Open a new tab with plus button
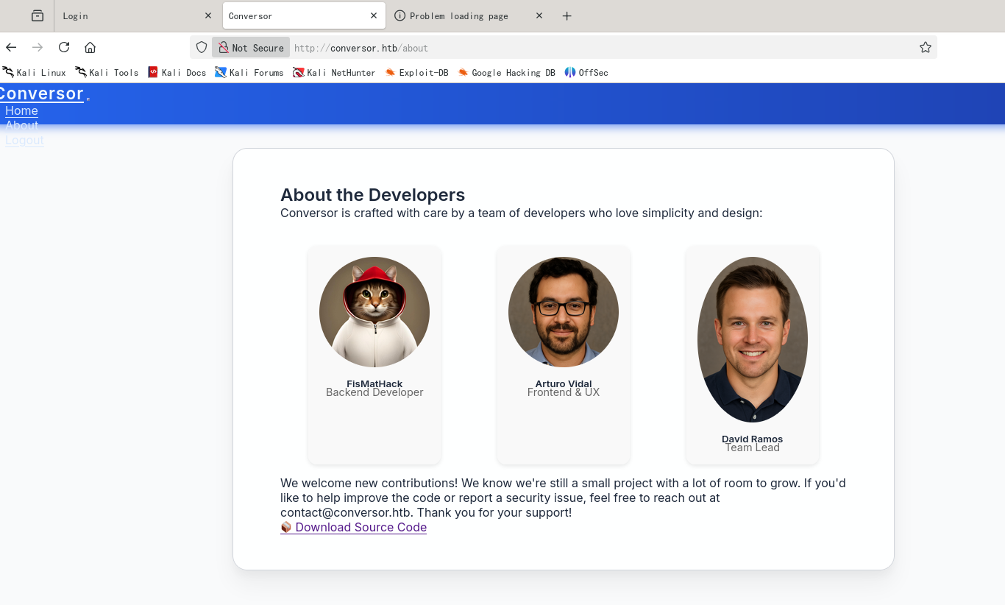The width and height of the screenshot is (1005, 605). pyautogui.click(x=567, y=16)
